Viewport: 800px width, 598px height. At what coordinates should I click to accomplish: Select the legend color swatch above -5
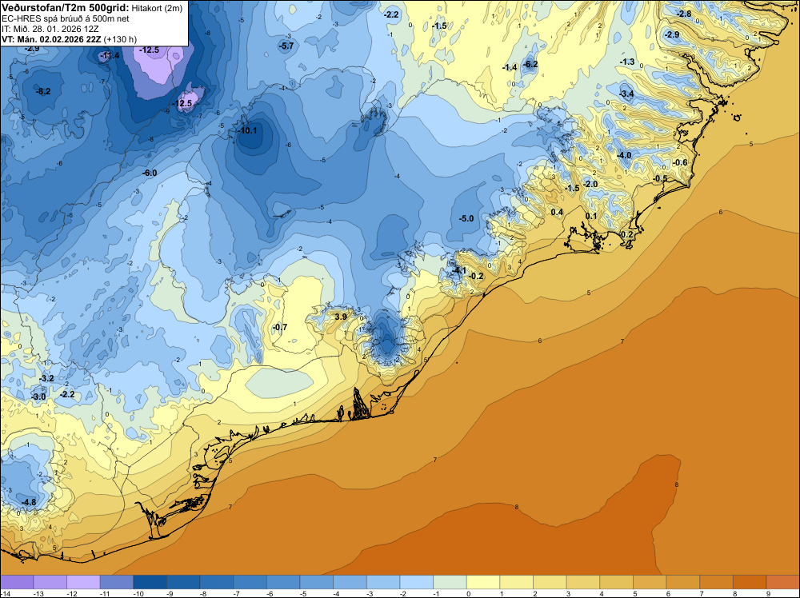coord(317,582)
